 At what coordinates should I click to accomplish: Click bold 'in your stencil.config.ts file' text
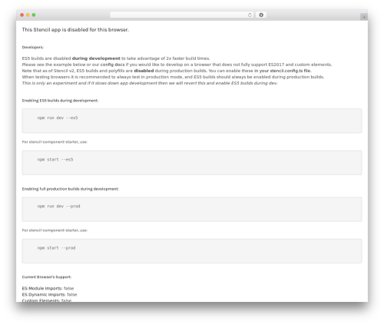pyautogui.click(x=283, y=71)
